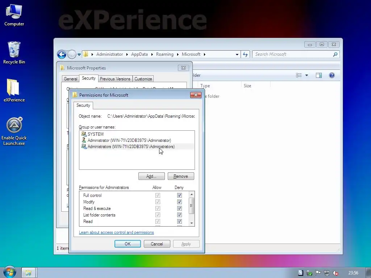Close the Microsoft Properties window
Screen dimensions: 371x278
[183, 68]
